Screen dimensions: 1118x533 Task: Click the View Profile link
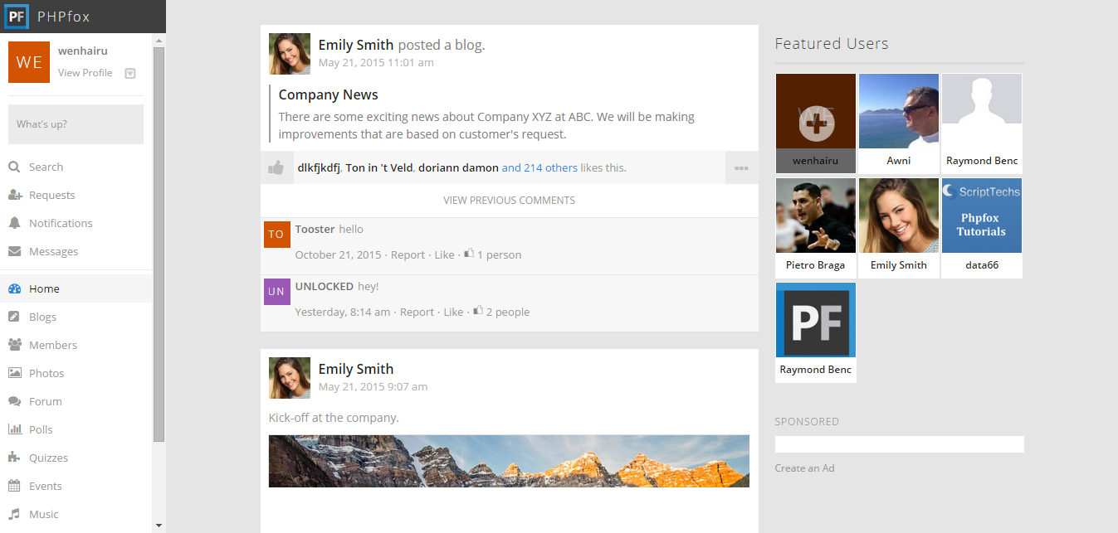tap(85, 73)
